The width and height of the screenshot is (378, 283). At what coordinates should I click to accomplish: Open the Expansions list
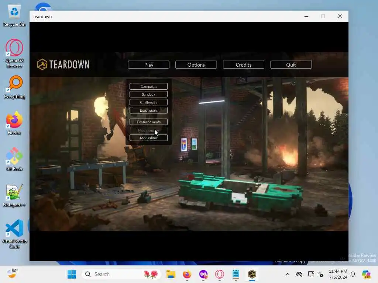point(148,110)
